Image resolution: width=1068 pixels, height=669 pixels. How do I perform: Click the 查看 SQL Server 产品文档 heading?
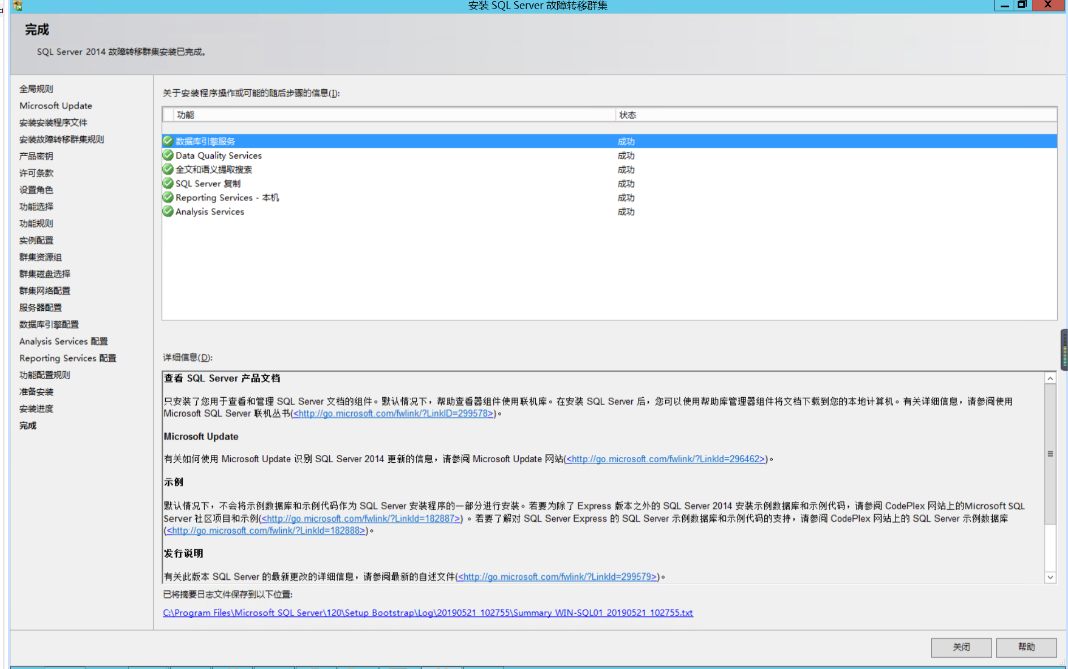pos(222,379)
